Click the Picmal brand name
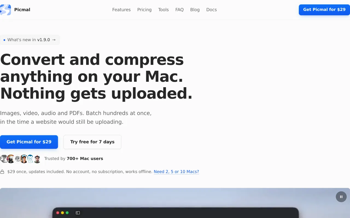Screen dimensions: 350x218 click(22, 10)
